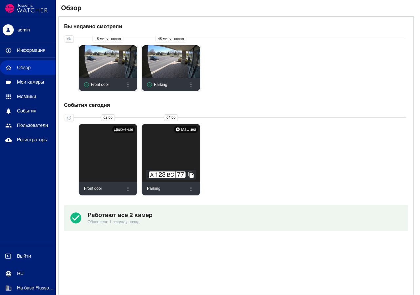
Task: Open options menu of Front door camera card
Action: [x=128, y=85]
